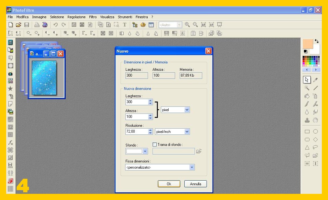Open the Sfondo background color picker
The image size is (328, 200).
(x=145, y=151)
